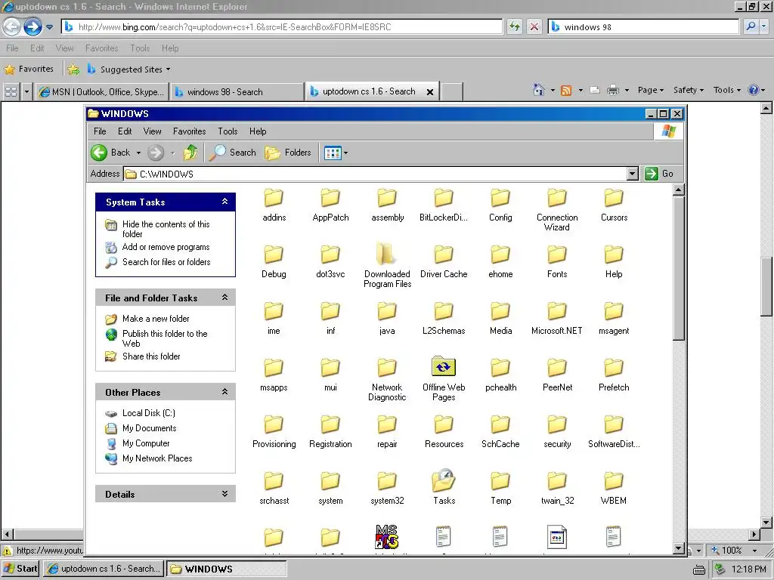
Task: Open IE Page dropdown menu
Action: (651, 90)
